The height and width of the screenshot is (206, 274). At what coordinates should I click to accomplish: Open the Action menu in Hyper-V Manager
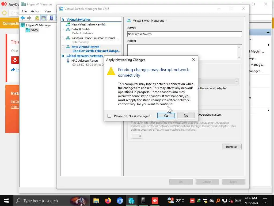click(x=36, y=11)
